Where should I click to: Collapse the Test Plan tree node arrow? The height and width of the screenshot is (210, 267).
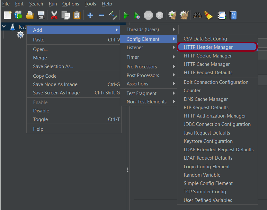(4, 27)
